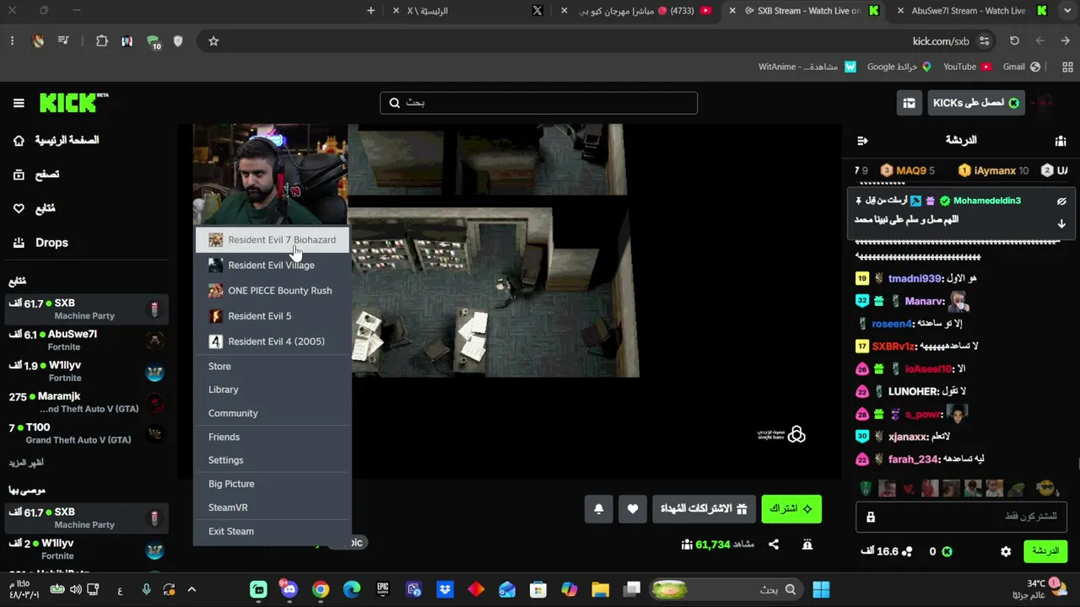Click the notification bell button under the stream
This screenshot has height=607, width=1080.
pos(598,509)
